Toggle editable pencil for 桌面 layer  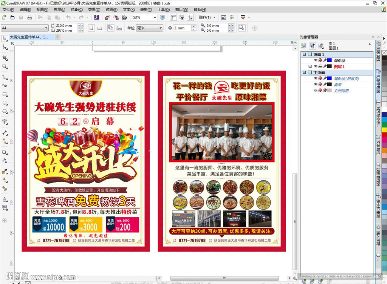point(325,84)
